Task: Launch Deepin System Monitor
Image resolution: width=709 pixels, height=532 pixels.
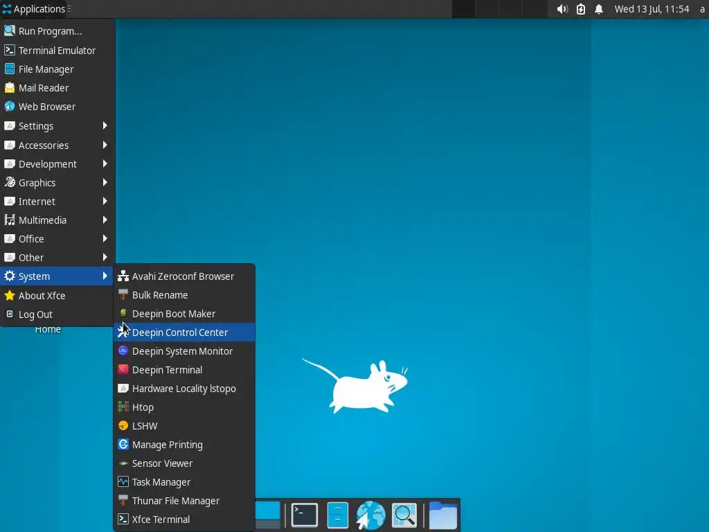Action: [184, 351]
